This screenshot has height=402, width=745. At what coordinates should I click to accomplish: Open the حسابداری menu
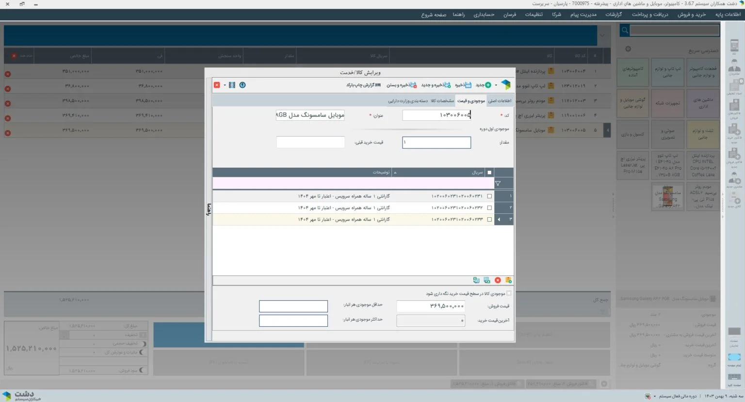coord(484,15)
